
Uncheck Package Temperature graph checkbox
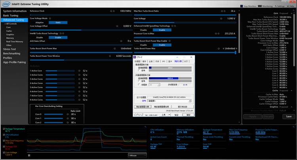pyautogui.click(x=4, y=129)
